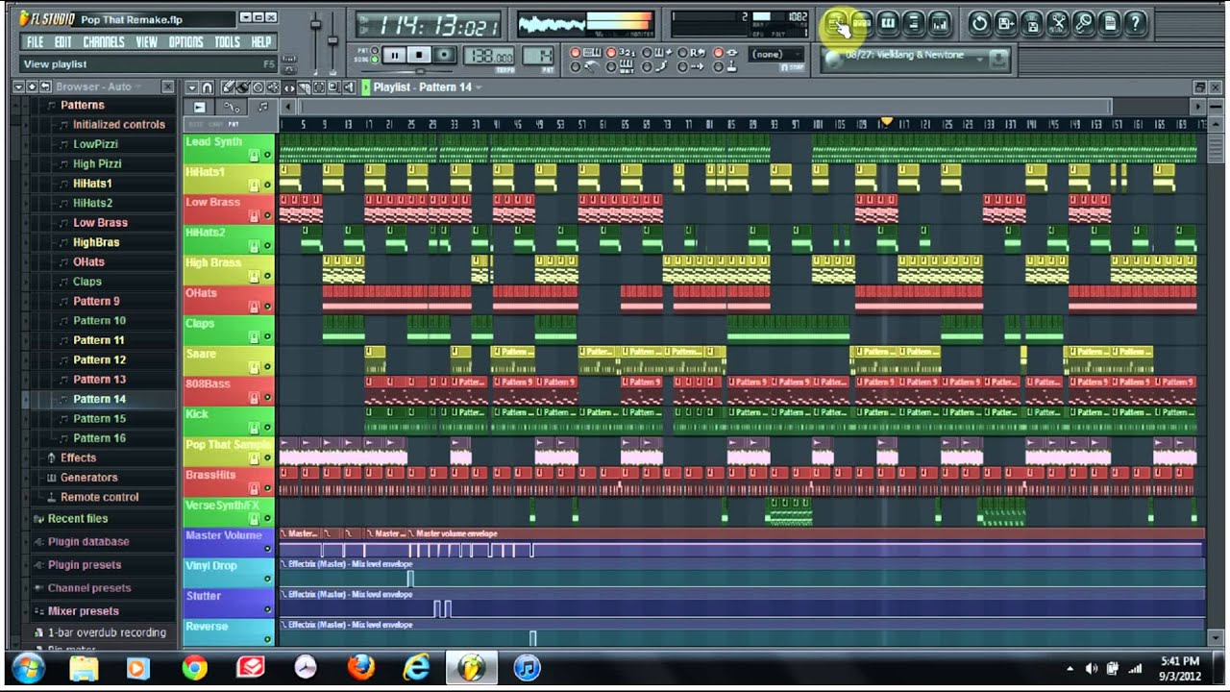This screenshot has height=692, width=1230.
Task: Mute the Lead Synth track via green dot
Action: tap(267, 155)
